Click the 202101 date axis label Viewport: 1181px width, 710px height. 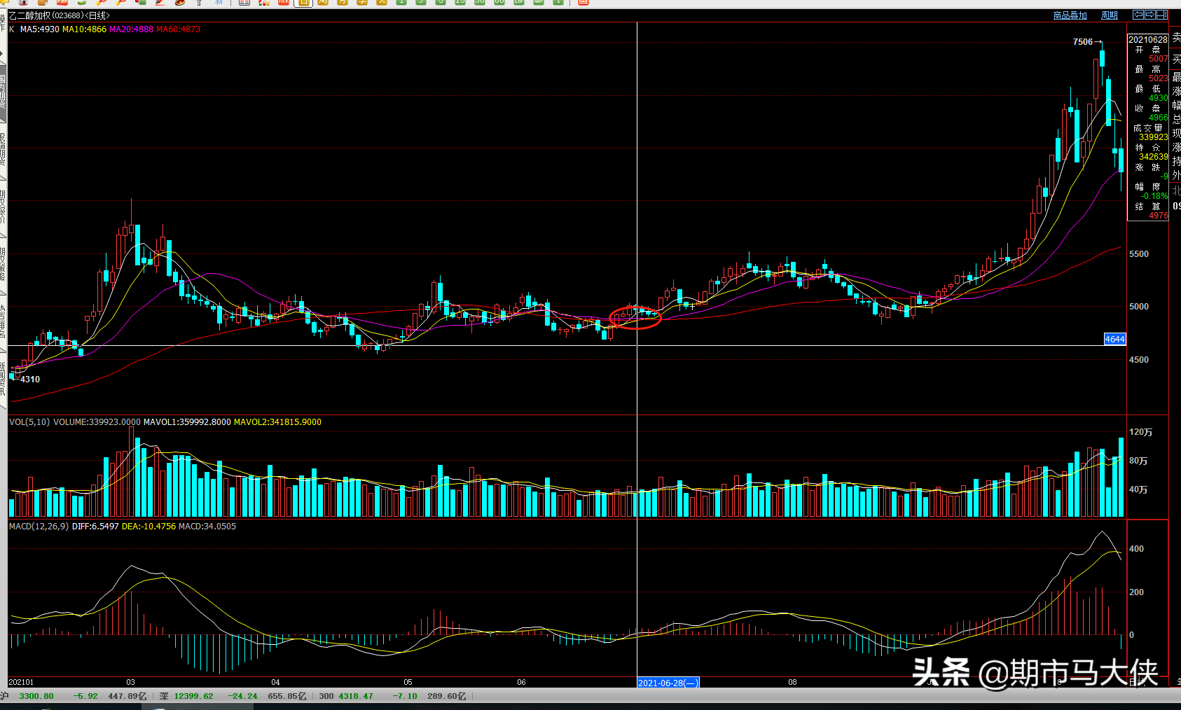pos(21,682)
